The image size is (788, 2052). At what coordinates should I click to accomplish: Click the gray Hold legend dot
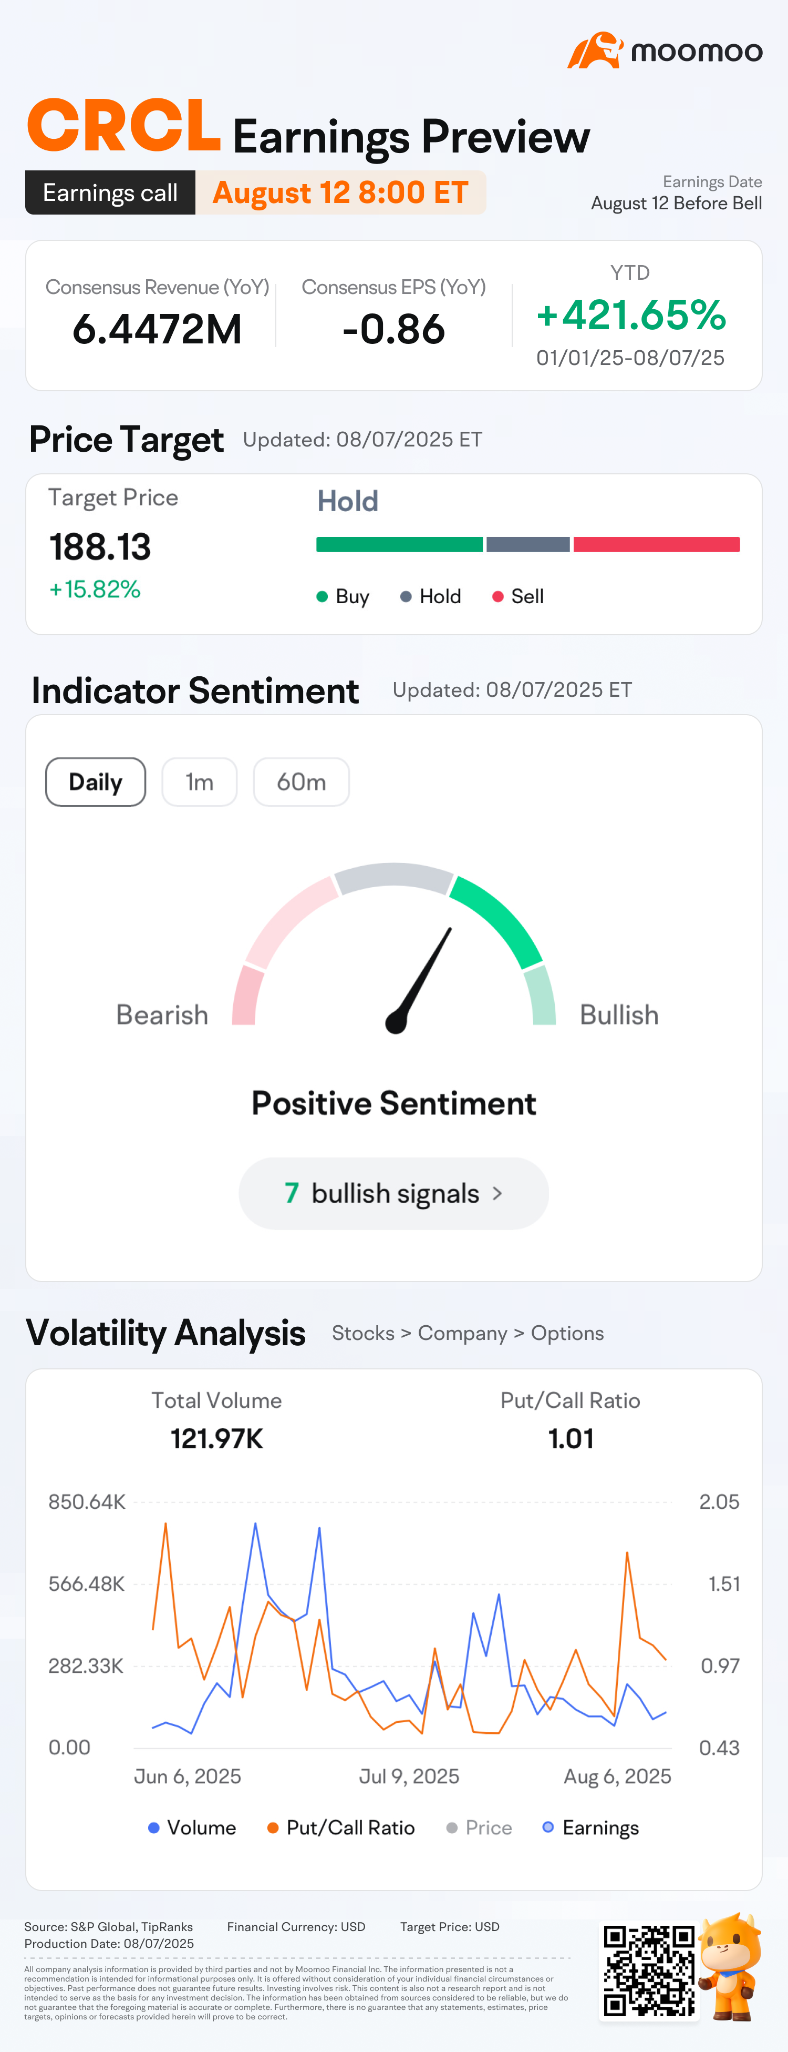click(406, 597)
